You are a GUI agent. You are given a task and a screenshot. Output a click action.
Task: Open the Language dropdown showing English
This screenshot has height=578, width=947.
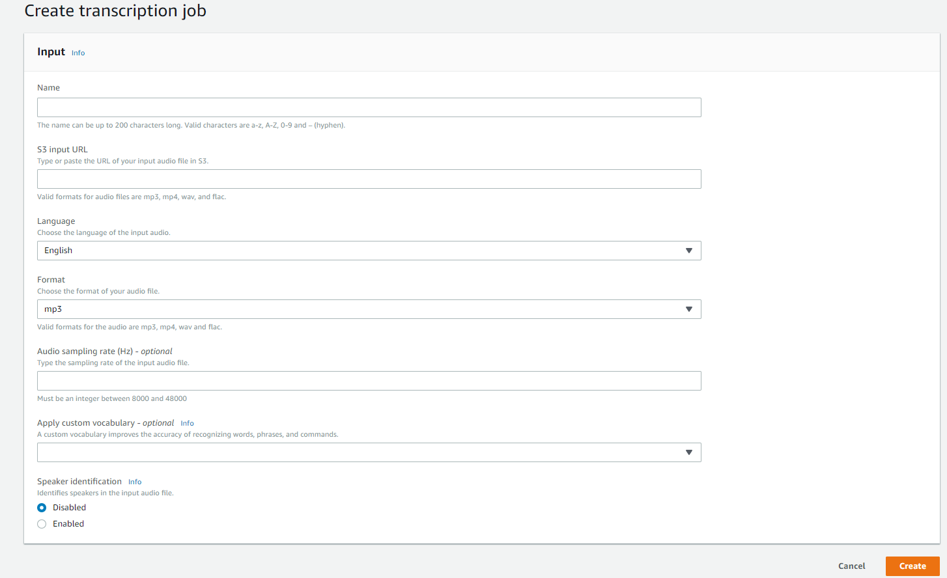coord(369,251)
